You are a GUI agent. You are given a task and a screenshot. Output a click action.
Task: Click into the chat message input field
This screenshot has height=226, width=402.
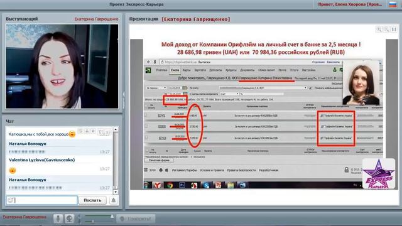tap(42, 200)
